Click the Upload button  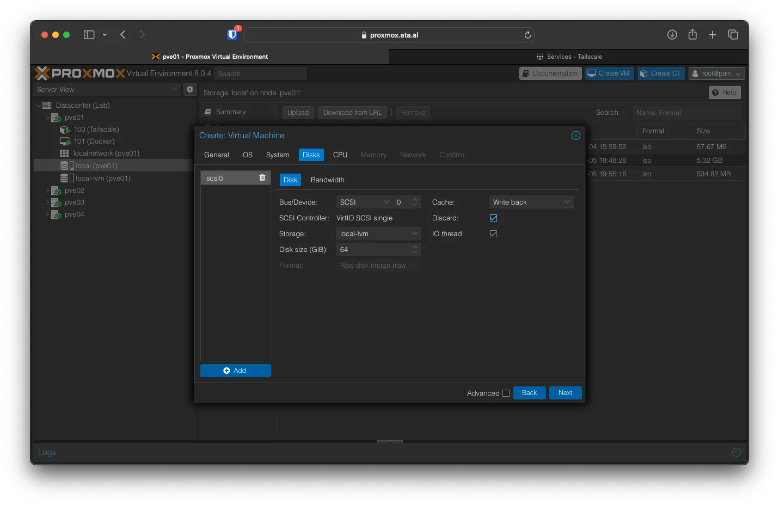coord(298,113)
